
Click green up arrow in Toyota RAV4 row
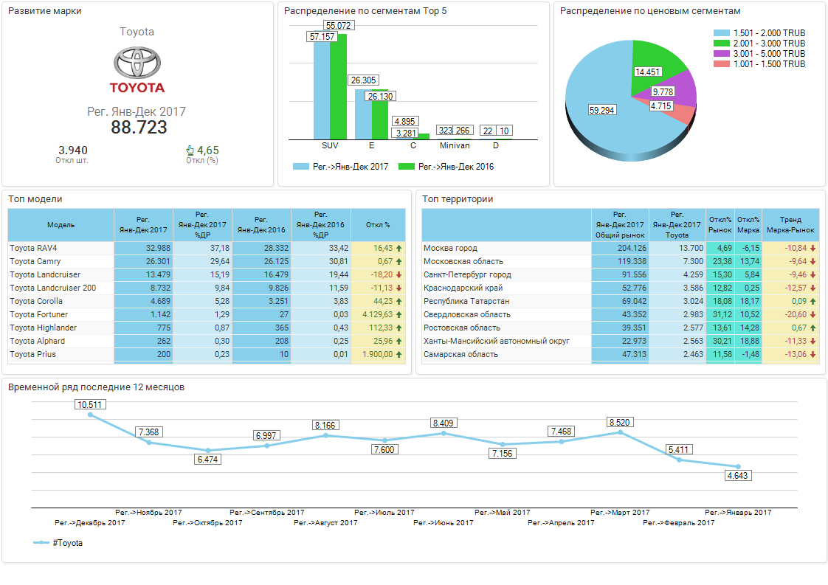pyautogui.click(x=399, y=249)
